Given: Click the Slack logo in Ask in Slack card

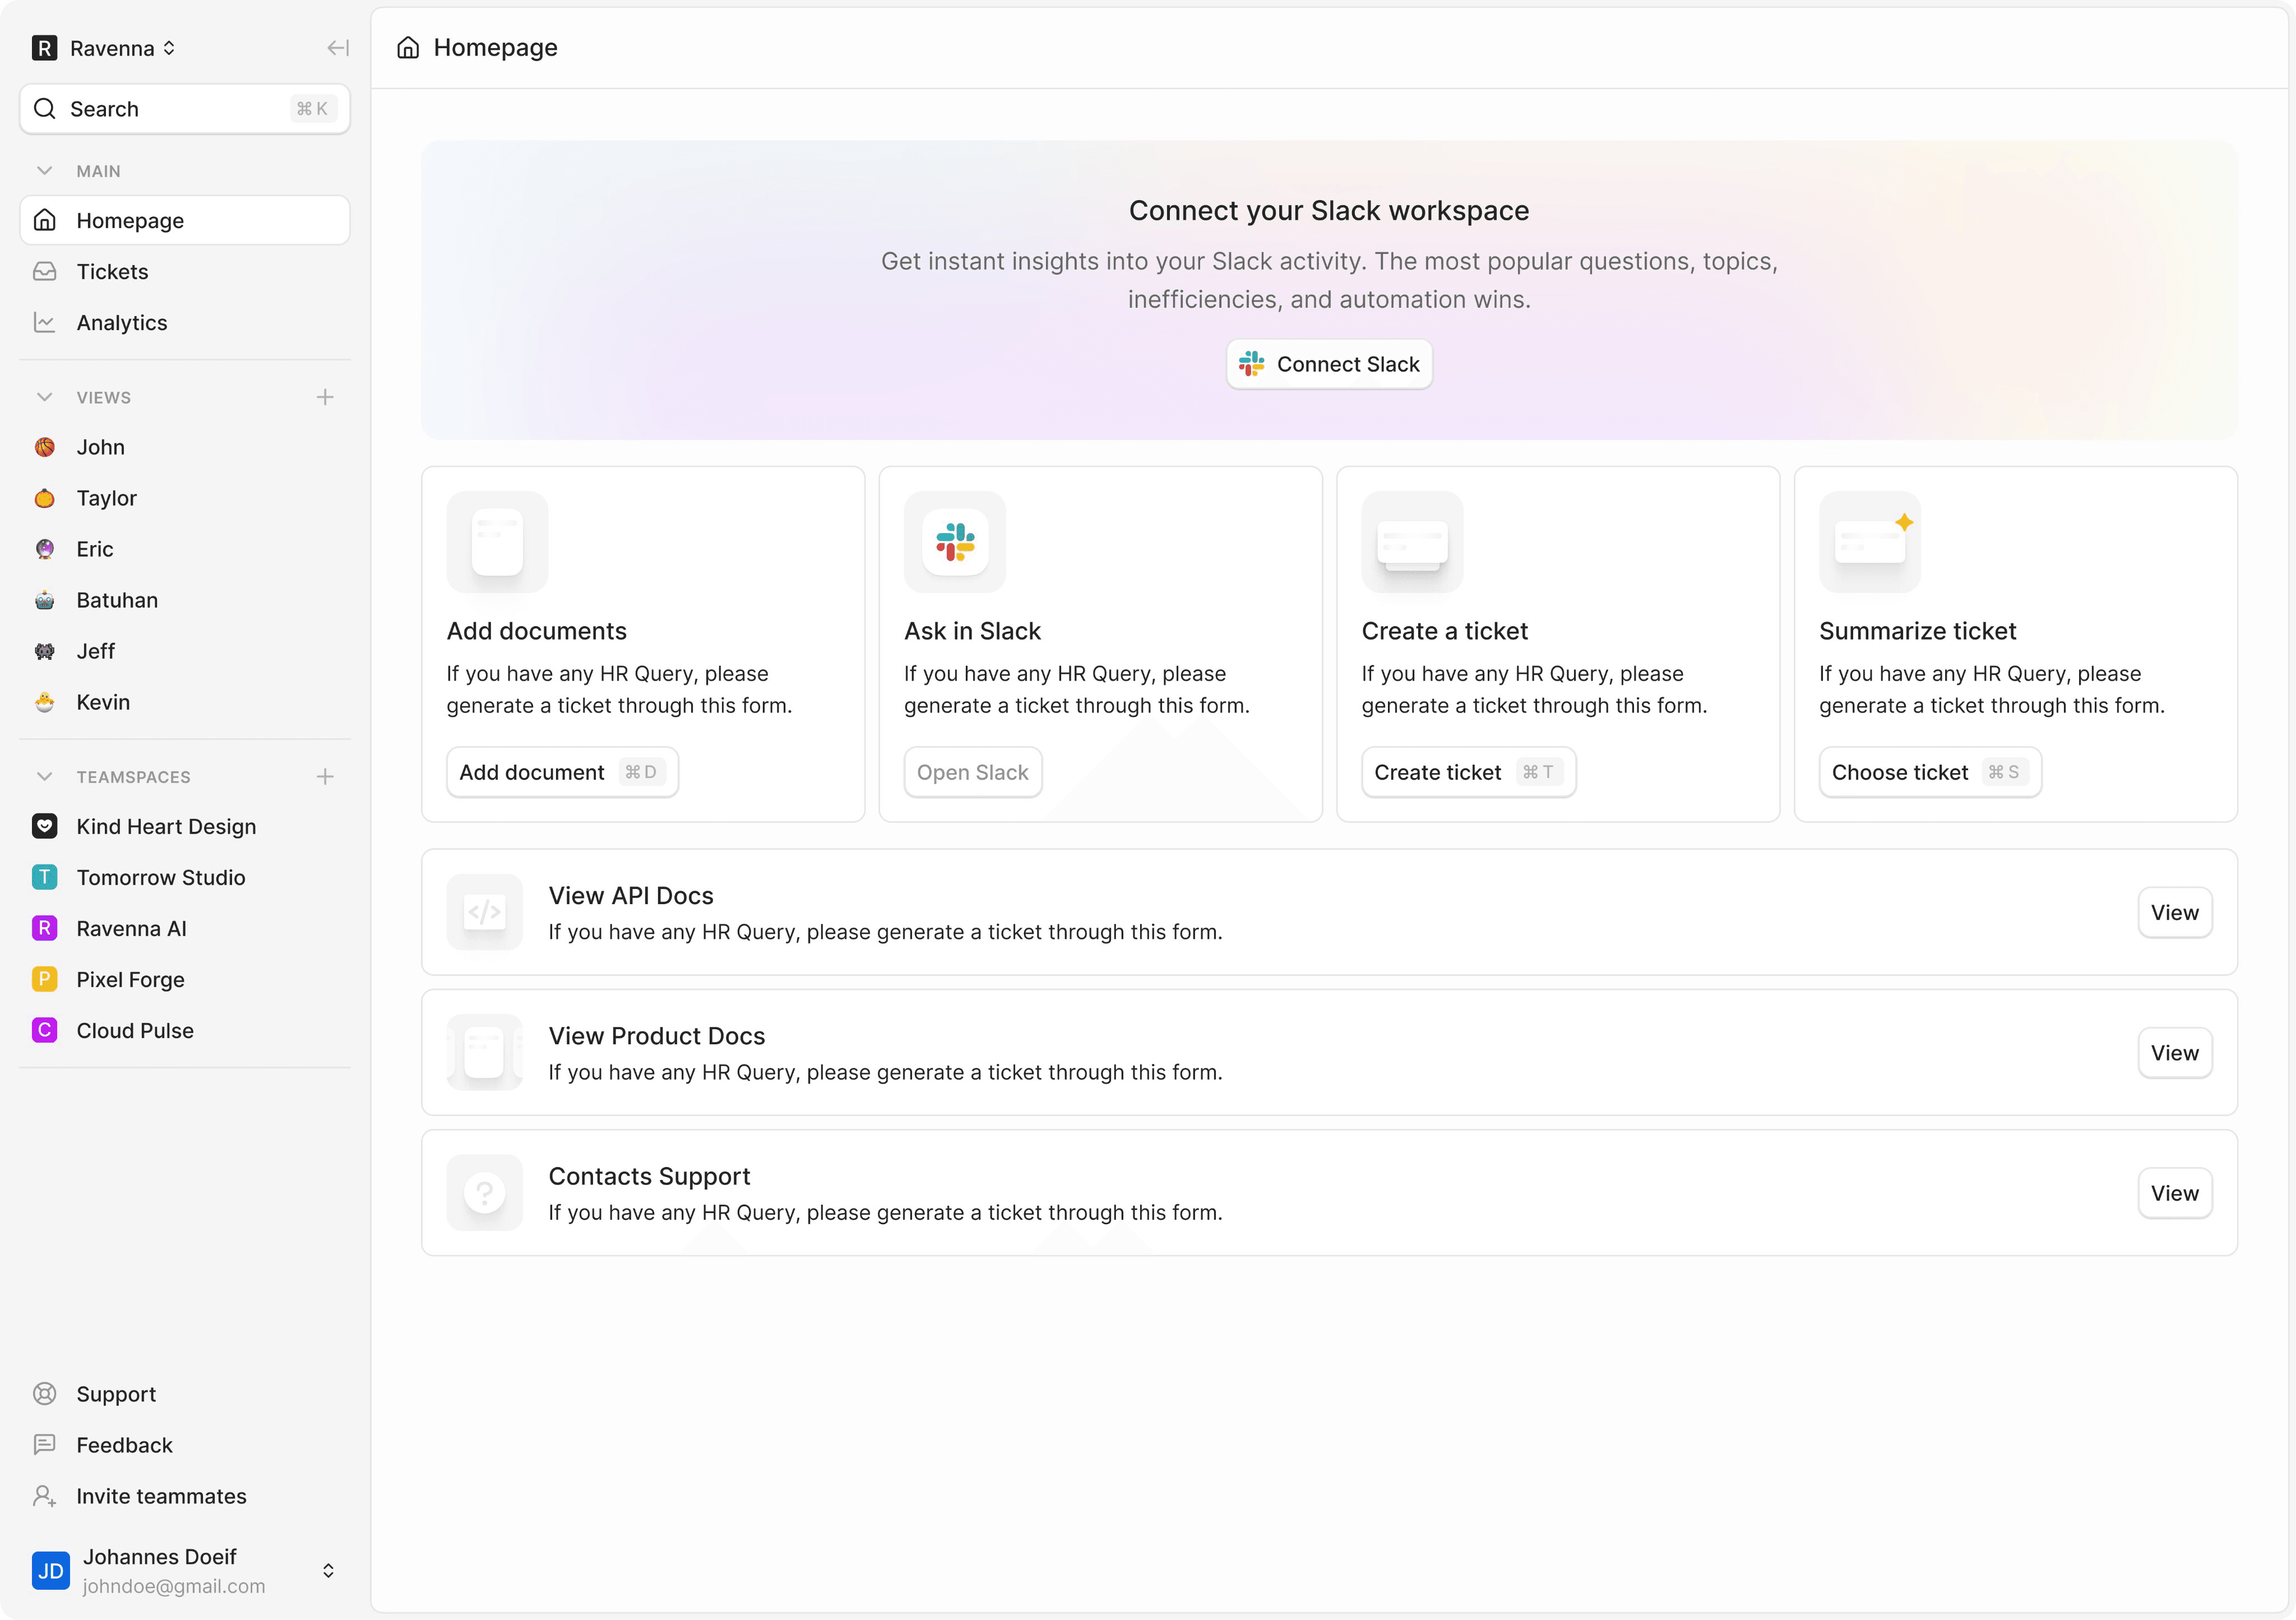Looking at the screenshot, I should [x=955, y=542].
